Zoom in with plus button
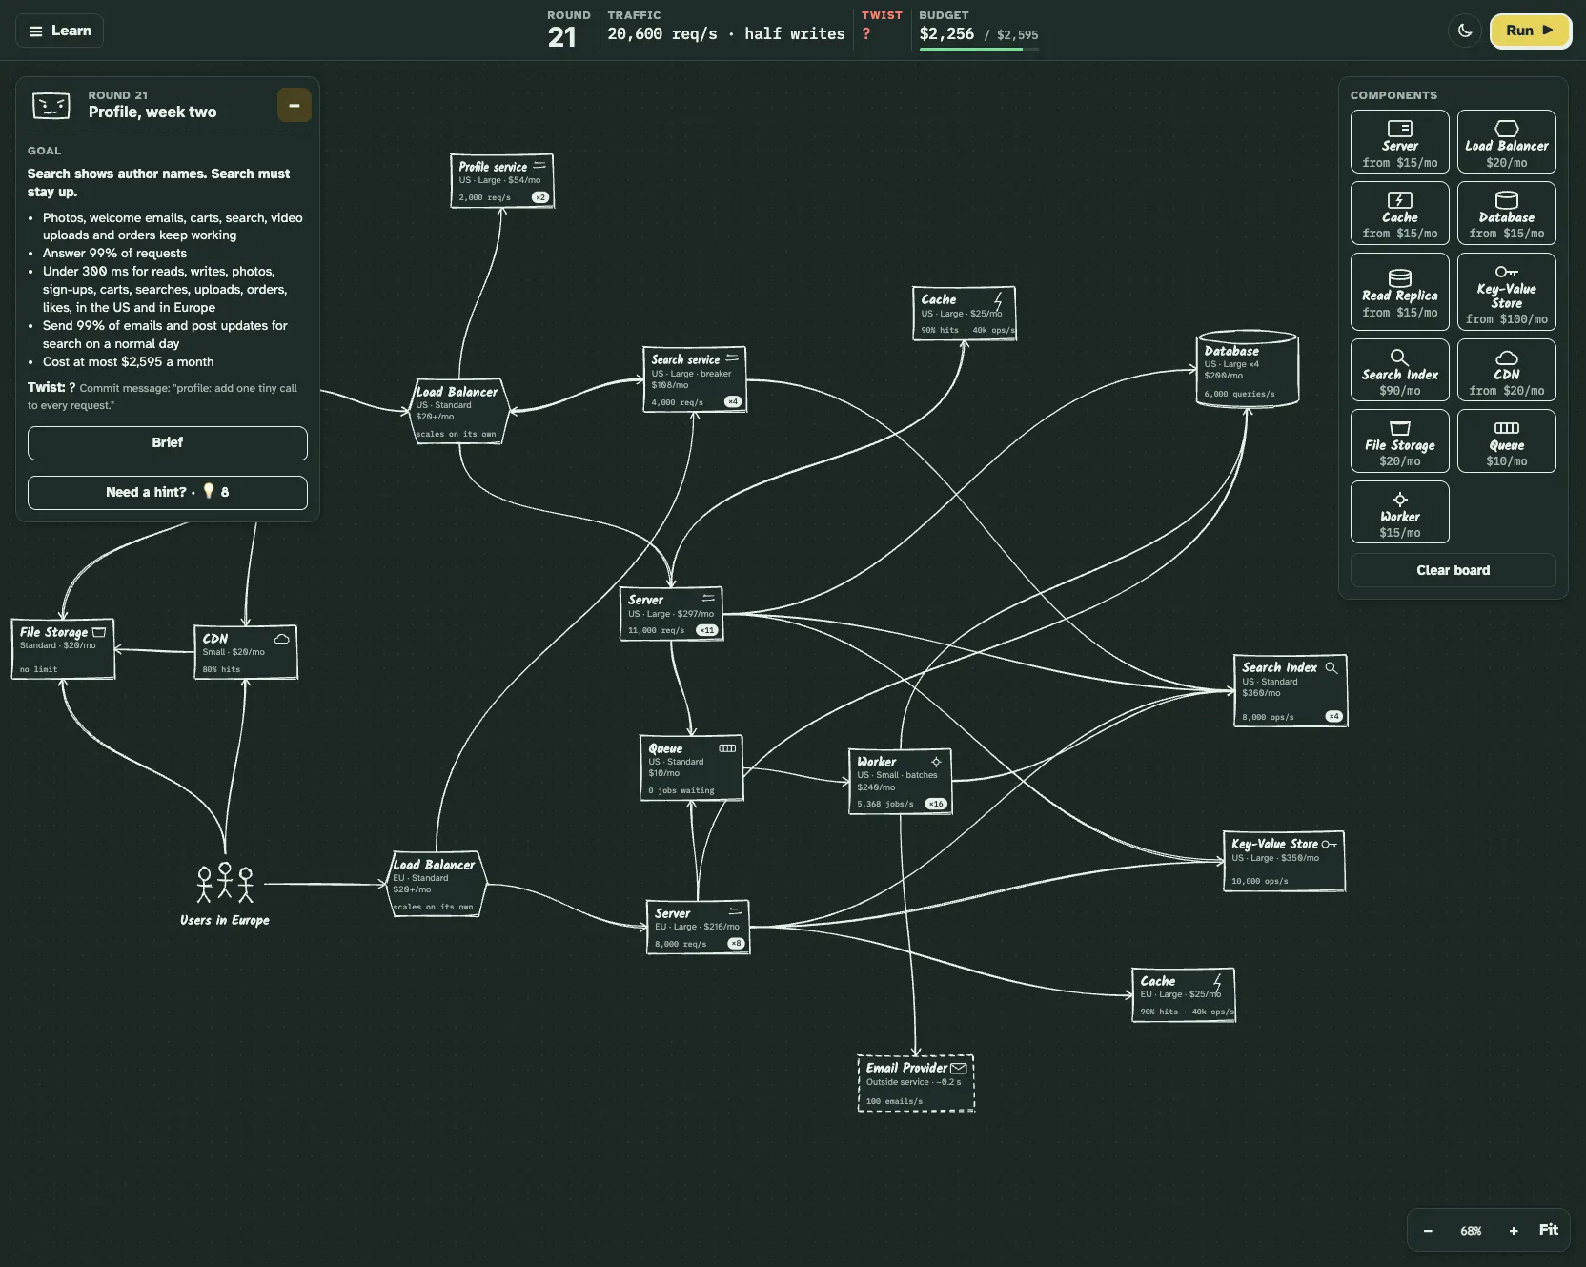This screenshot has width=1586, height=1267. 1514,1231
